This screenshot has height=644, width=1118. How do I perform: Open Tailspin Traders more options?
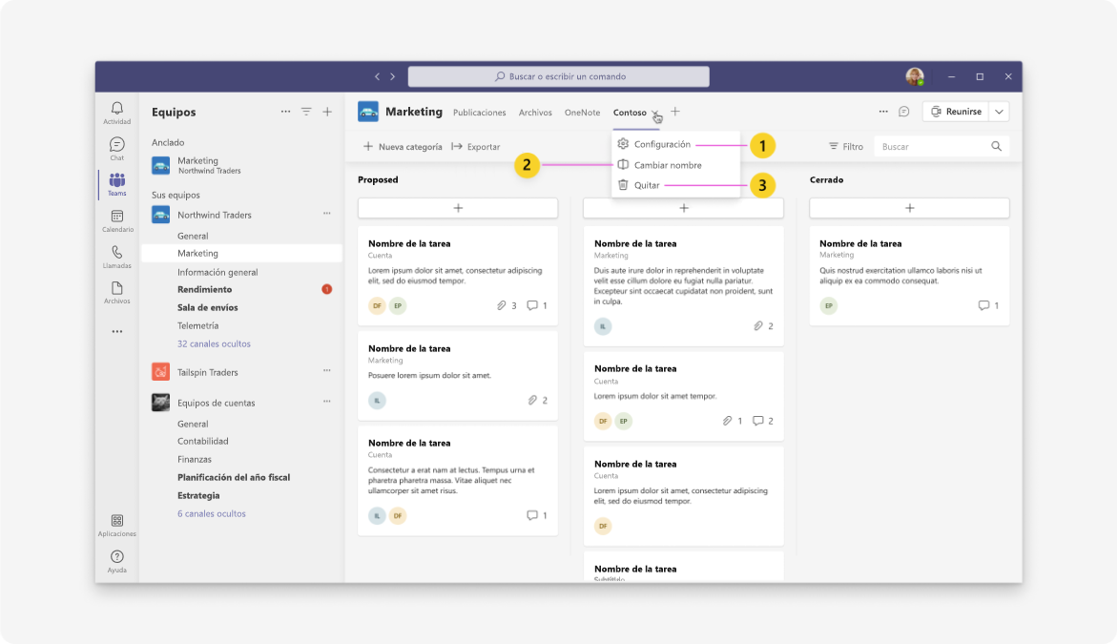click(326, 370)
